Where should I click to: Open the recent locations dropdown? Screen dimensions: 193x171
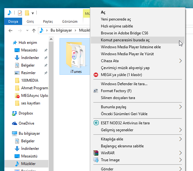tap(27, 30)
